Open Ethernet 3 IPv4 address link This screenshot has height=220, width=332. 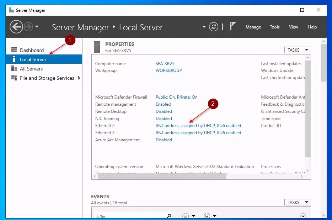click(x=198, y=132)
